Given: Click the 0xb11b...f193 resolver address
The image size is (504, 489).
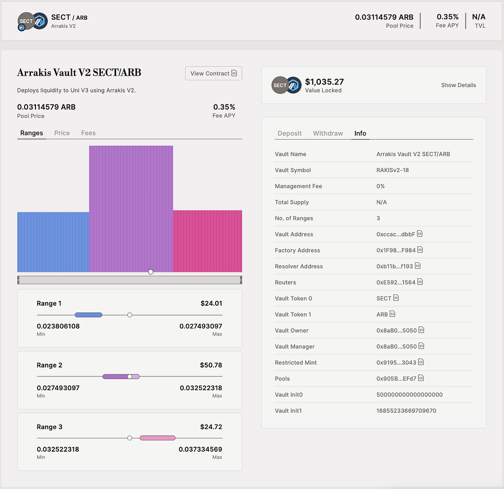Looking at the screenshot, I should pyautogui.click(x=395, y=266).
